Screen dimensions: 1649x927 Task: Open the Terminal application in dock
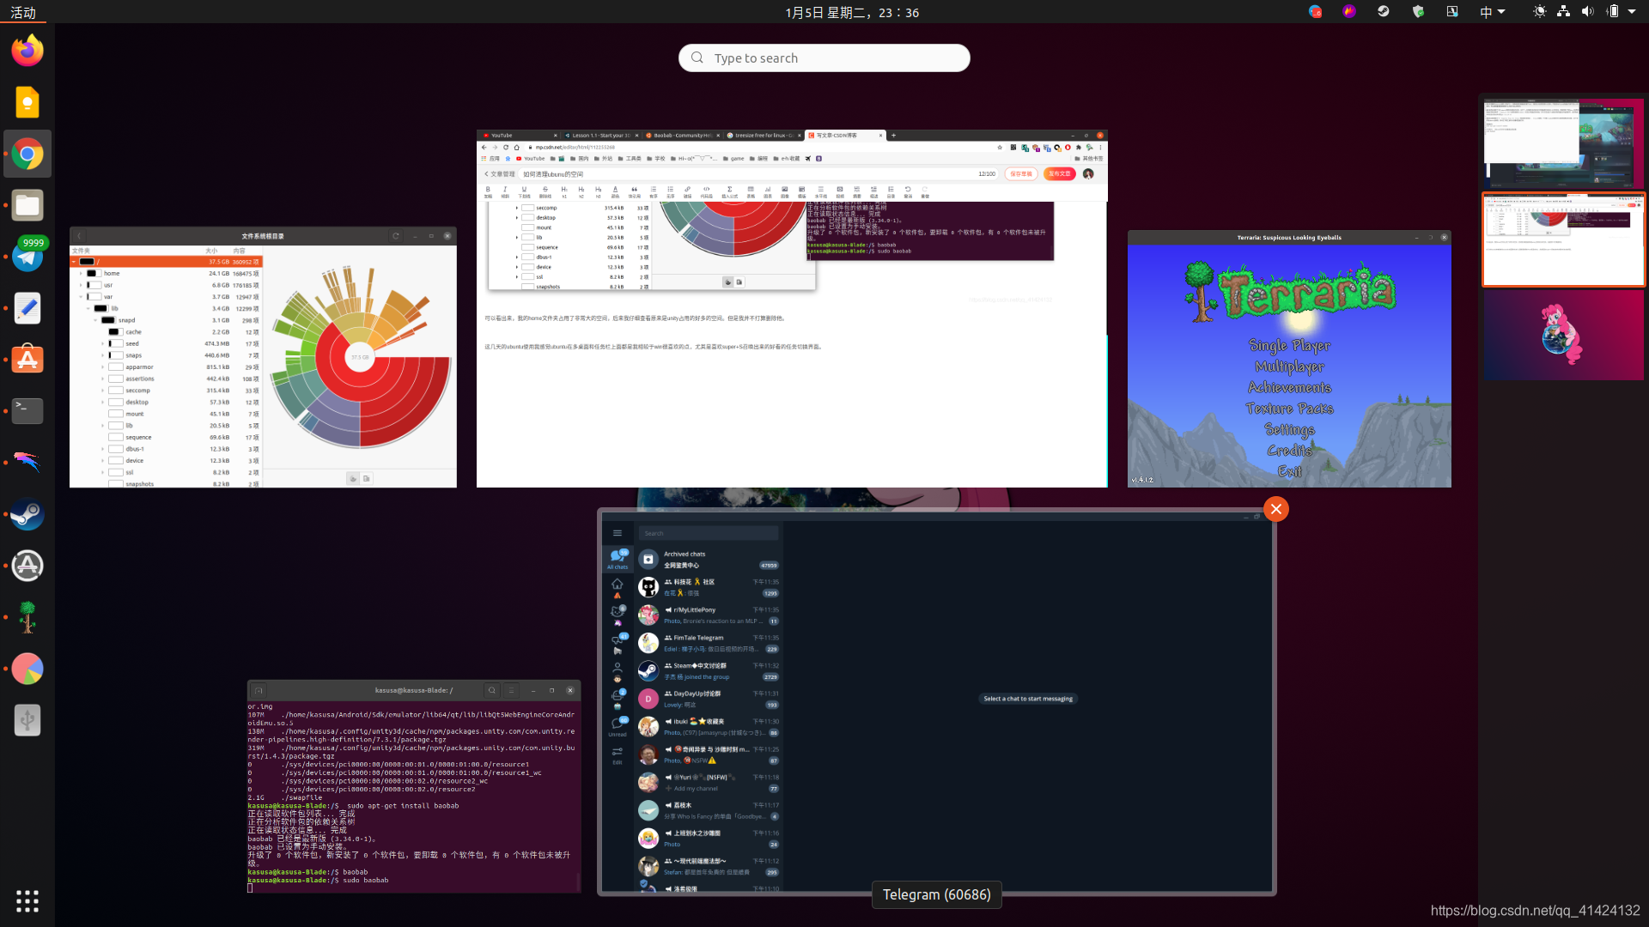click(x=27, y=409)
